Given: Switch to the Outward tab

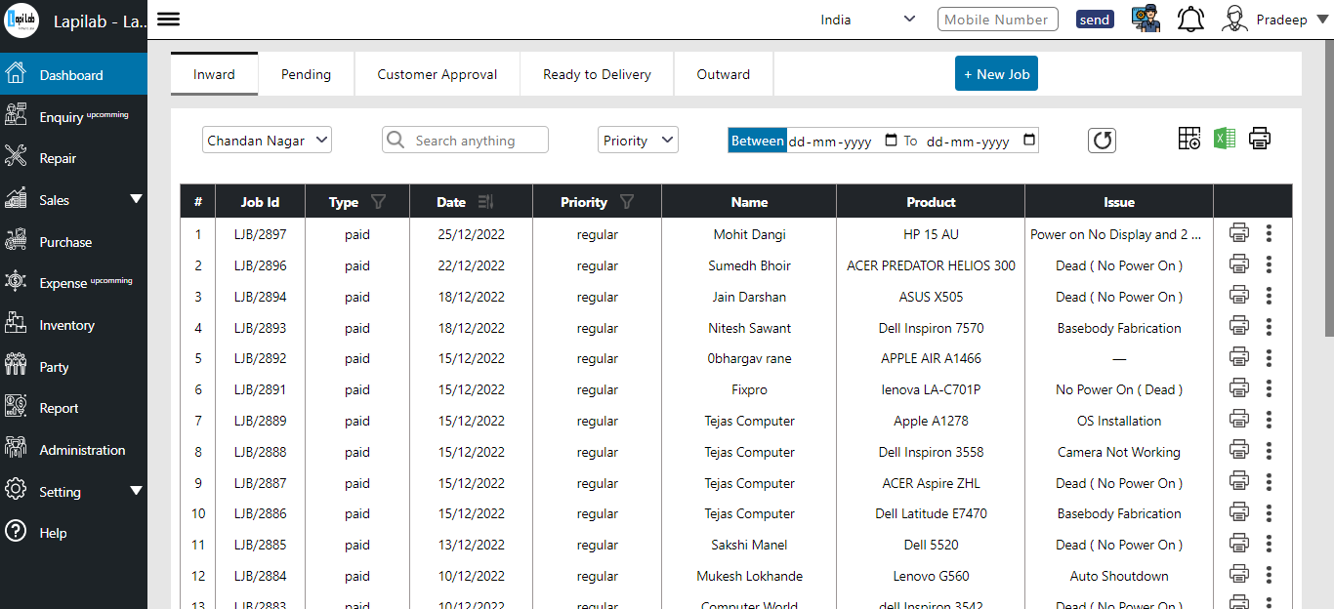Looking at the screenshot, I should [724, 74].
